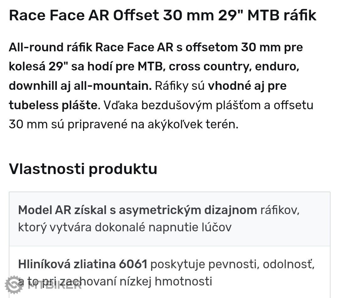Click the bold text vhodné aj pre
This screenshot has width=339, height=298.
click(x=247, y=86)
